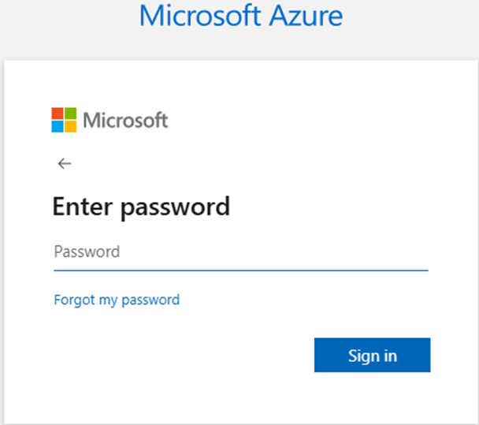
Task: Focus the Password input field
Action: pyautogui.click(x=240, y=253)
